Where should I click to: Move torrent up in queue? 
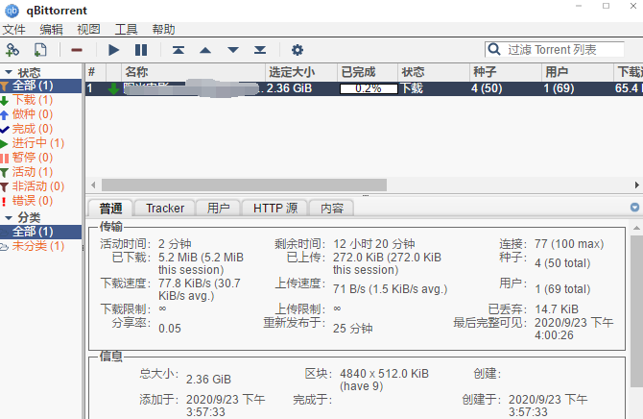click(205, 50)
